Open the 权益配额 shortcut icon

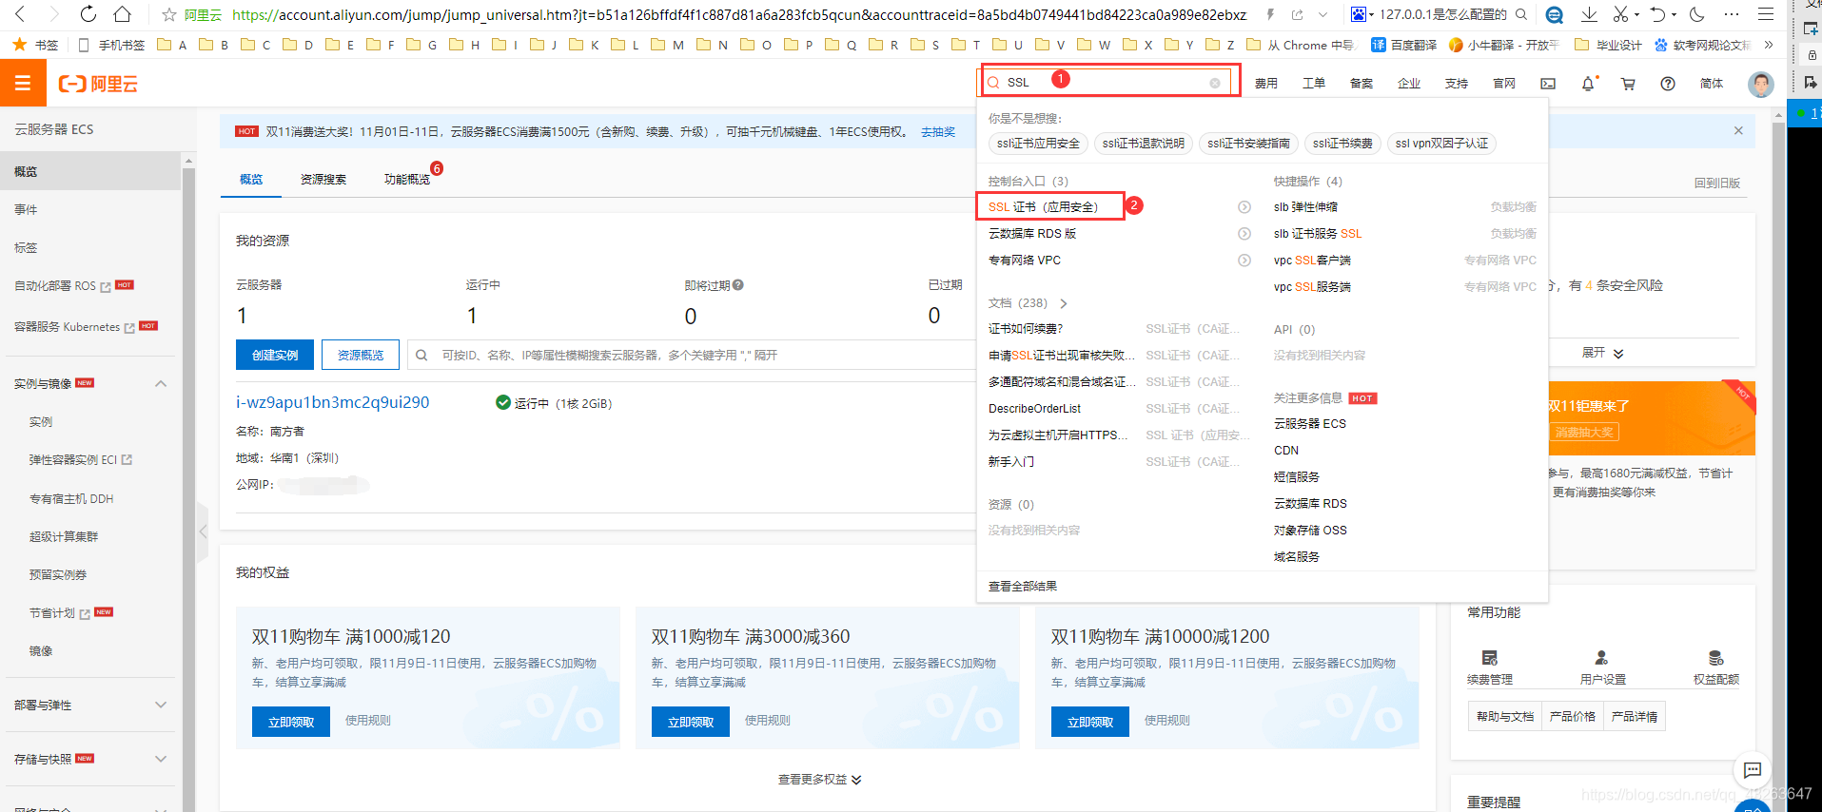coord(1715,657)
